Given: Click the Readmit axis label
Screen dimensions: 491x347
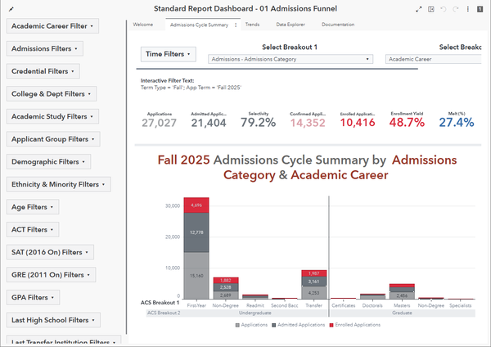Looking at the screenshot, I should pyautogui.click(x=255, y=305).
